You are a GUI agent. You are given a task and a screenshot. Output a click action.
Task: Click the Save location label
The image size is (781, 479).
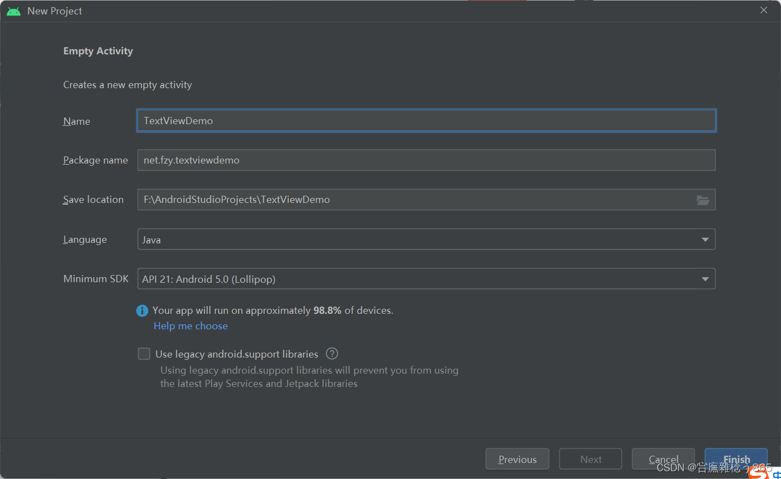(93, 200)
